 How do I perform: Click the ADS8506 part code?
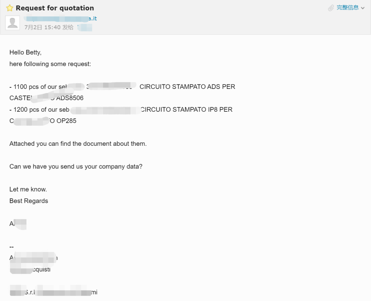pos(70,98)
